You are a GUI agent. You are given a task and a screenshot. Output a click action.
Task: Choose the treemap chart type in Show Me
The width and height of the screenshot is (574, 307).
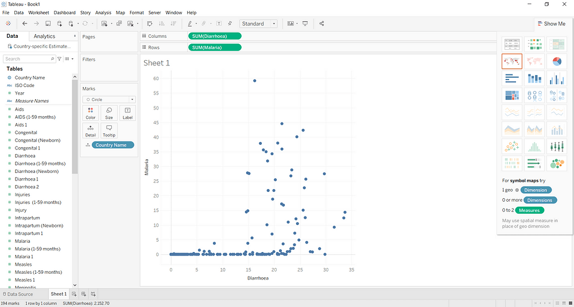pyautogui.click(x=511, y=96)
